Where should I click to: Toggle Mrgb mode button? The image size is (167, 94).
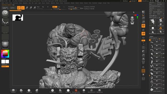(x=38, y=7)
